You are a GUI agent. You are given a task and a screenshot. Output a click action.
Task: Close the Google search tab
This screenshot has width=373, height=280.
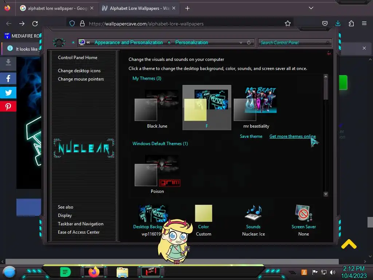[x=92, y=8]
